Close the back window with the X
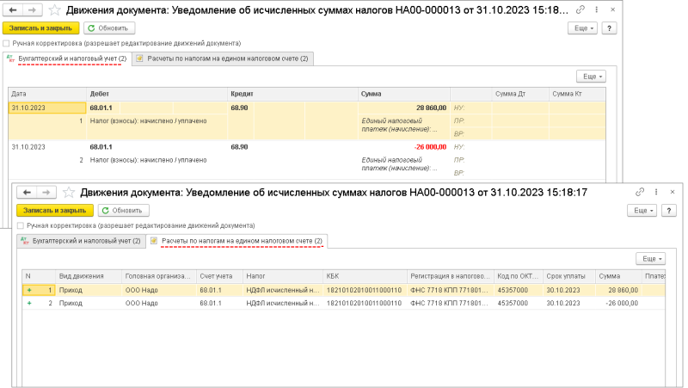Screen dimensions: 688x388 (x=612, y=9)
